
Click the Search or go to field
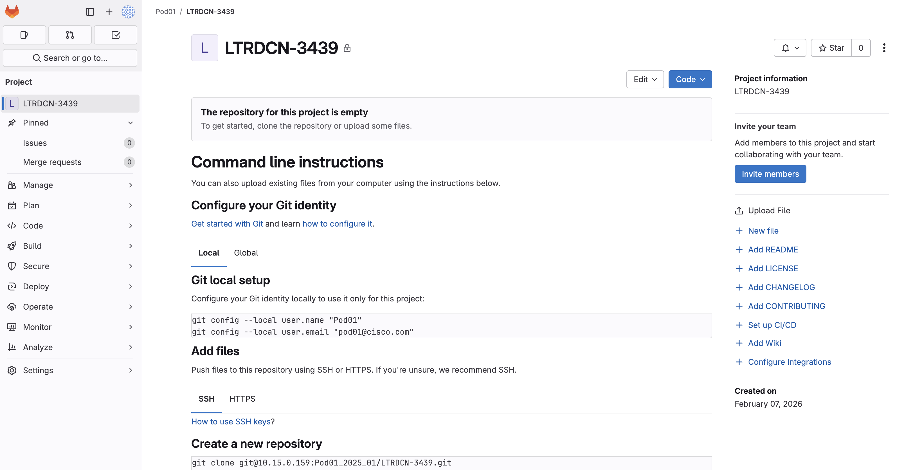[x=70, y=58]
